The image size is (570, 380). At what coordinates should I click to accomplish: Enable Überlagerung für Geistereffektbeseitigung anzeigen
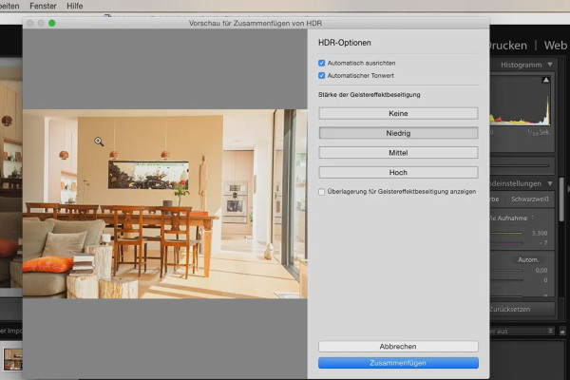coord(321,192)
